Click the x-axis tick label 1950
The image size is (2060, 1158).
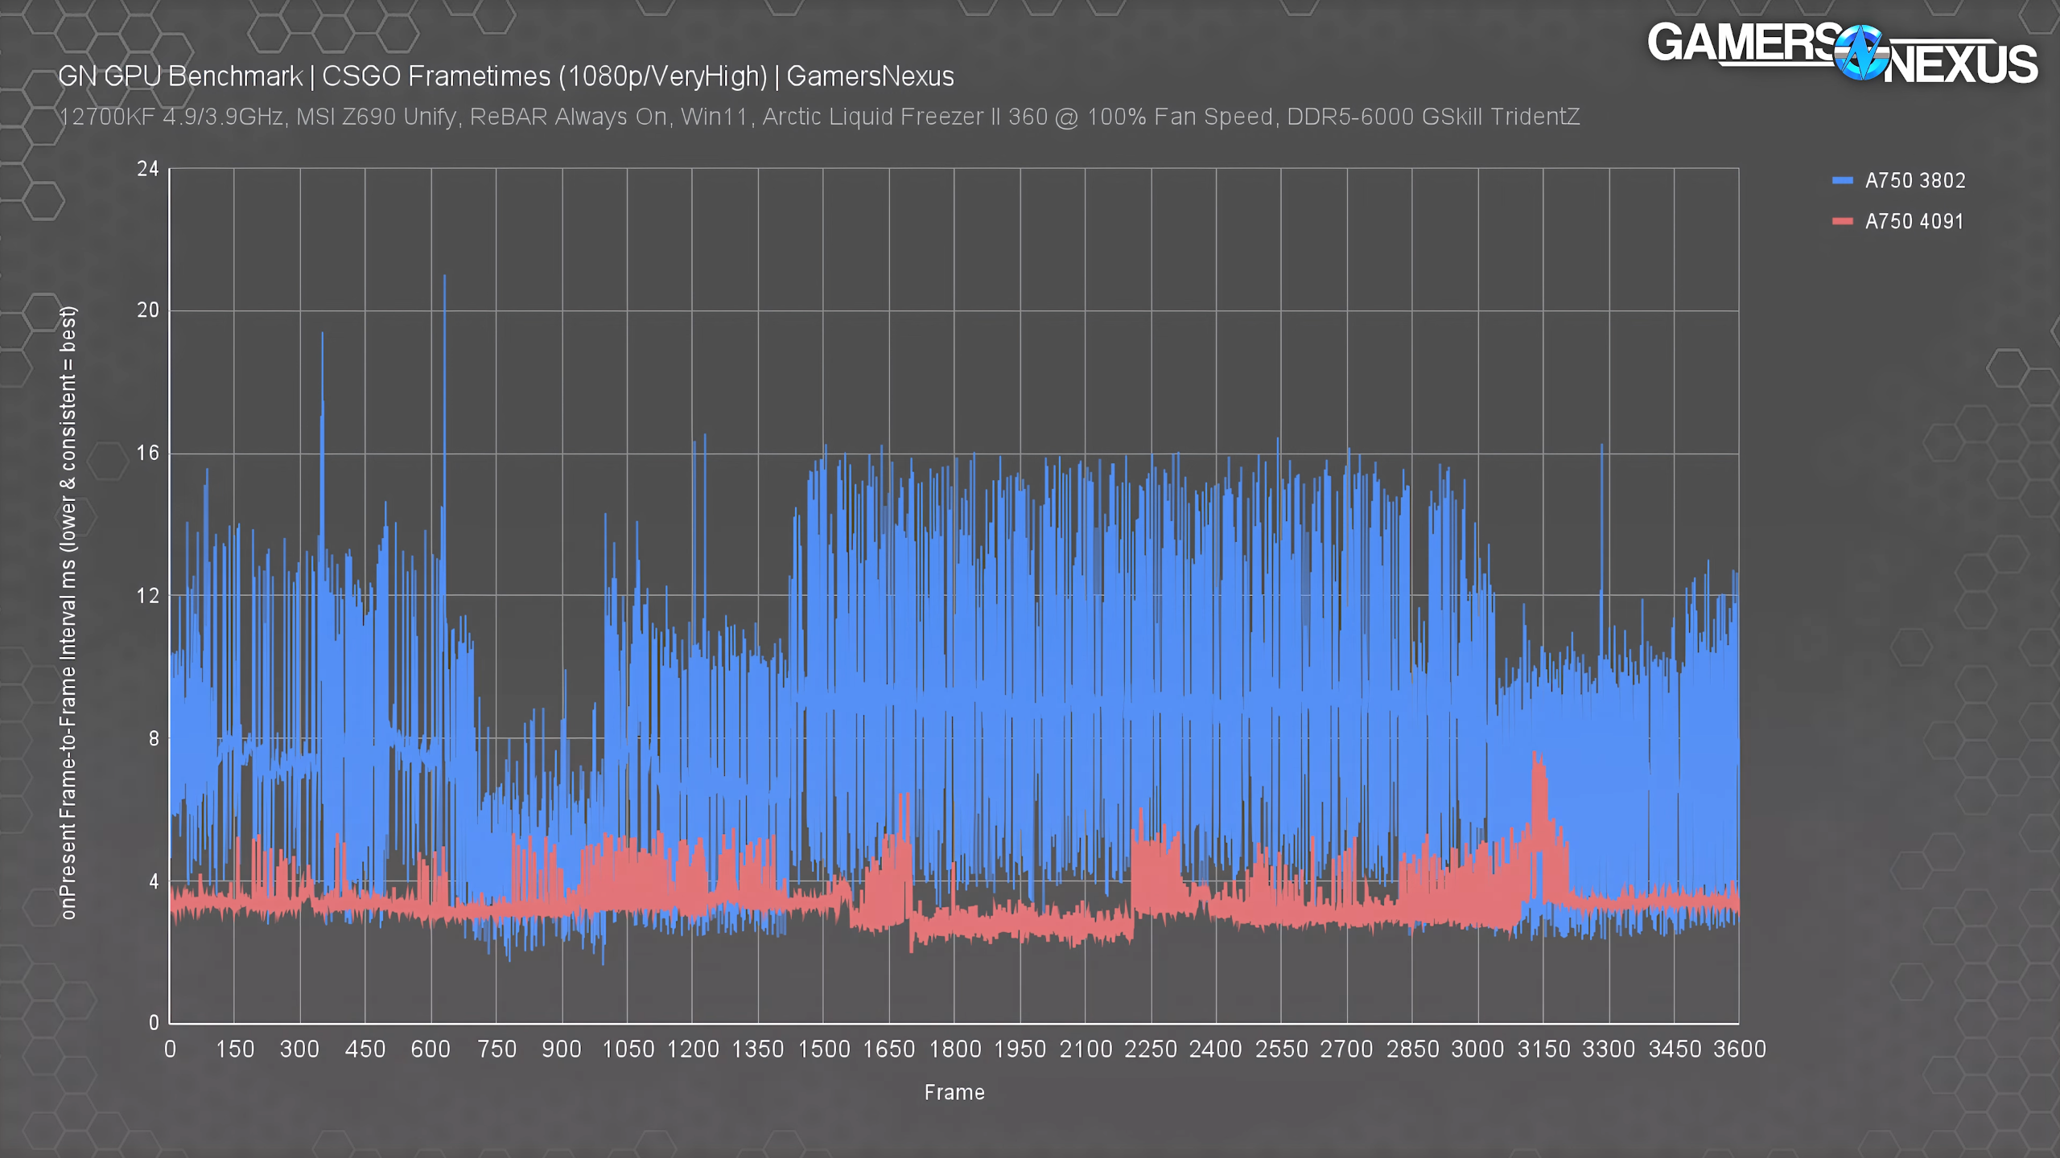point(1020,1049)
